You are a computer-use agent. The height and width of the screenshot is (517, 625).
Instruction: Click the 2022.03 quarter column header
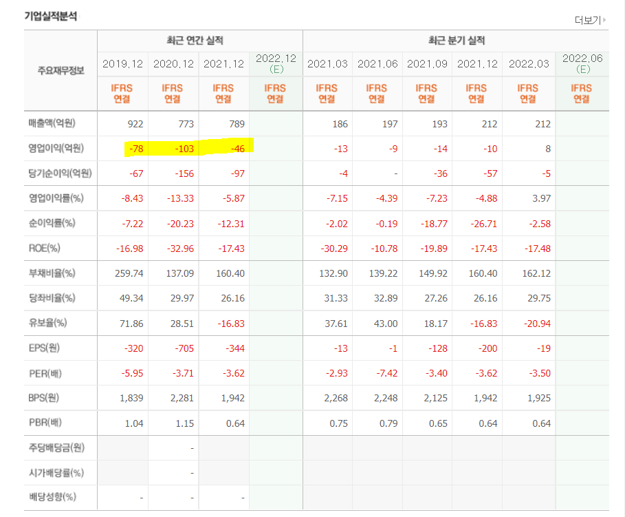(529, 64)
